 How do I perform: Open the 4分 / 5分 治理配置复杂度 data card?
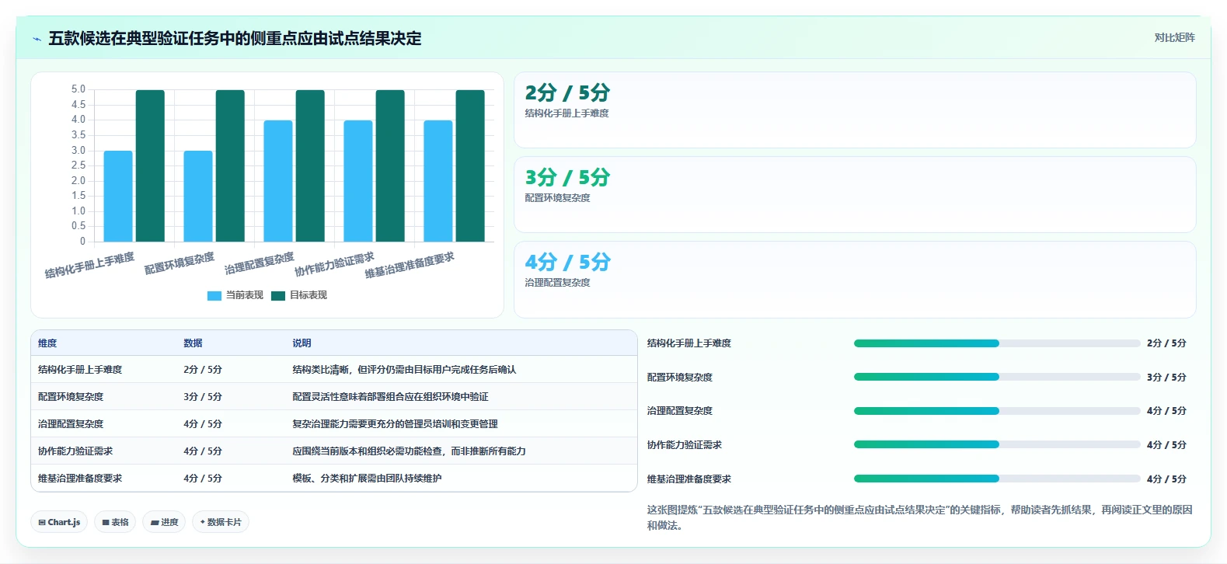(855, 280)
